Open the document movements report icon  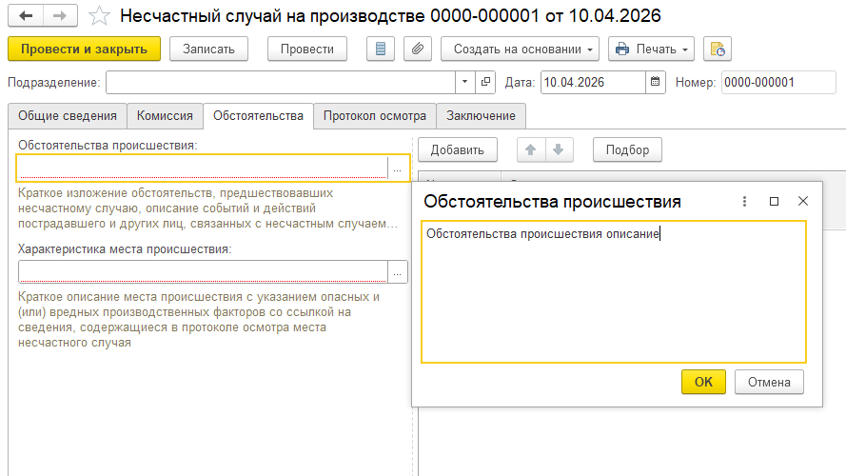pyautogui.click(x=381, y=50)
